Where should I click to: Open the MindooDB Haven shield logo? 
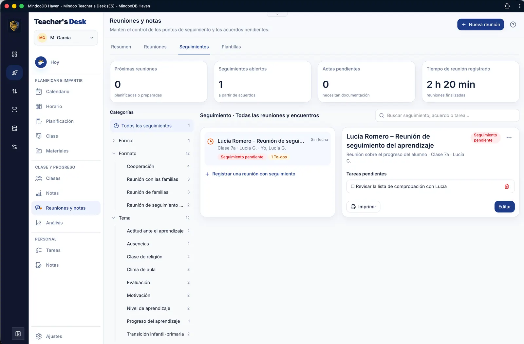tap(14, 26)
